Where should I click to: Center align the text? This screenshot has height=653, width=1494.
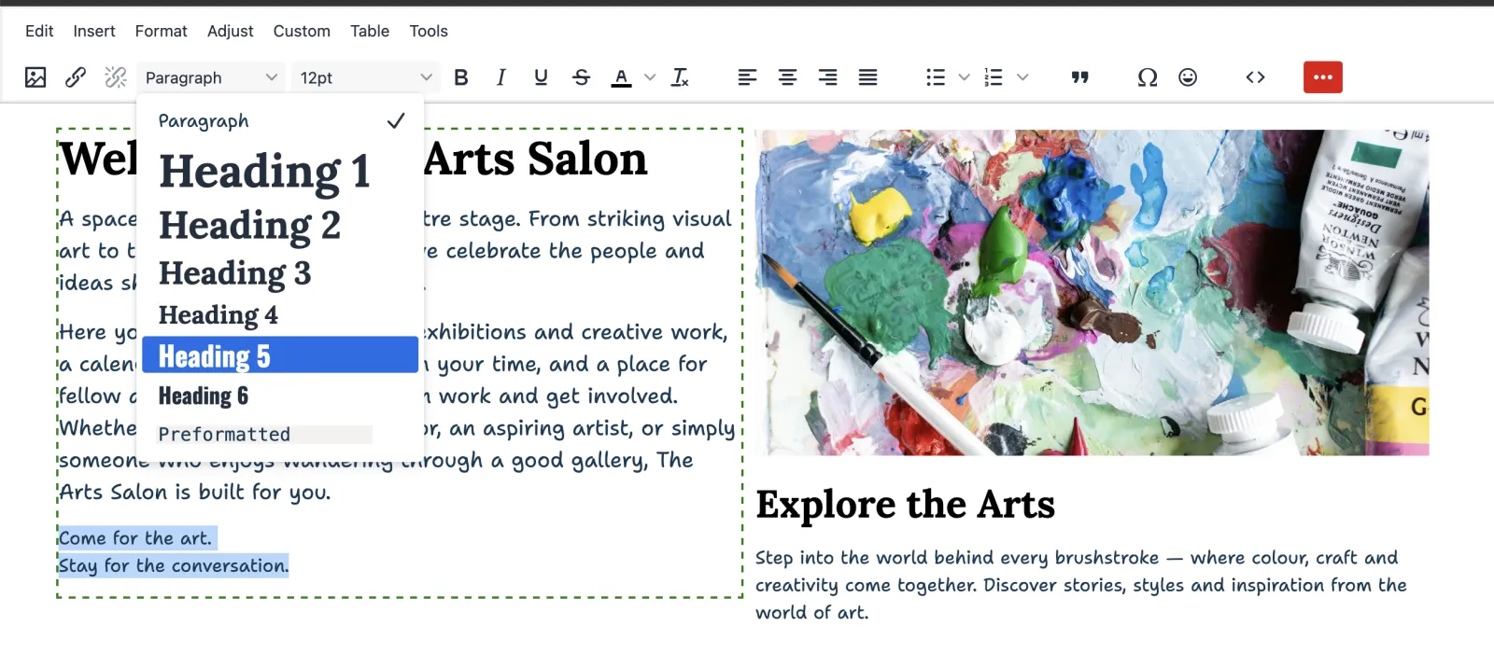point(787,77)
